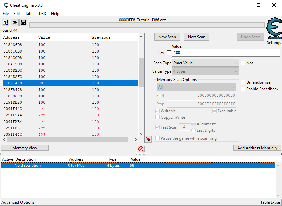This screenshot has width=282, height=206.
Task: Open Memory View
Action: [25, 148]
